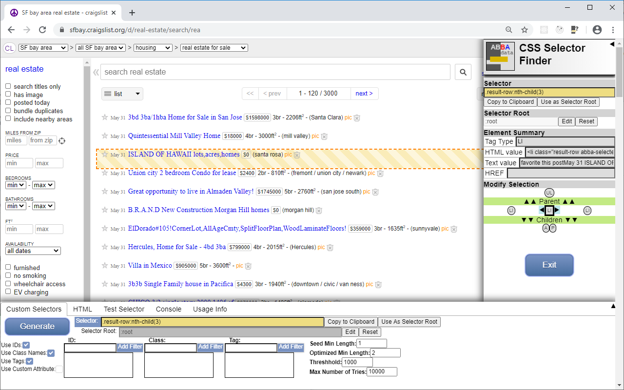Click Use As Selector Root in bottom panel

409,322
